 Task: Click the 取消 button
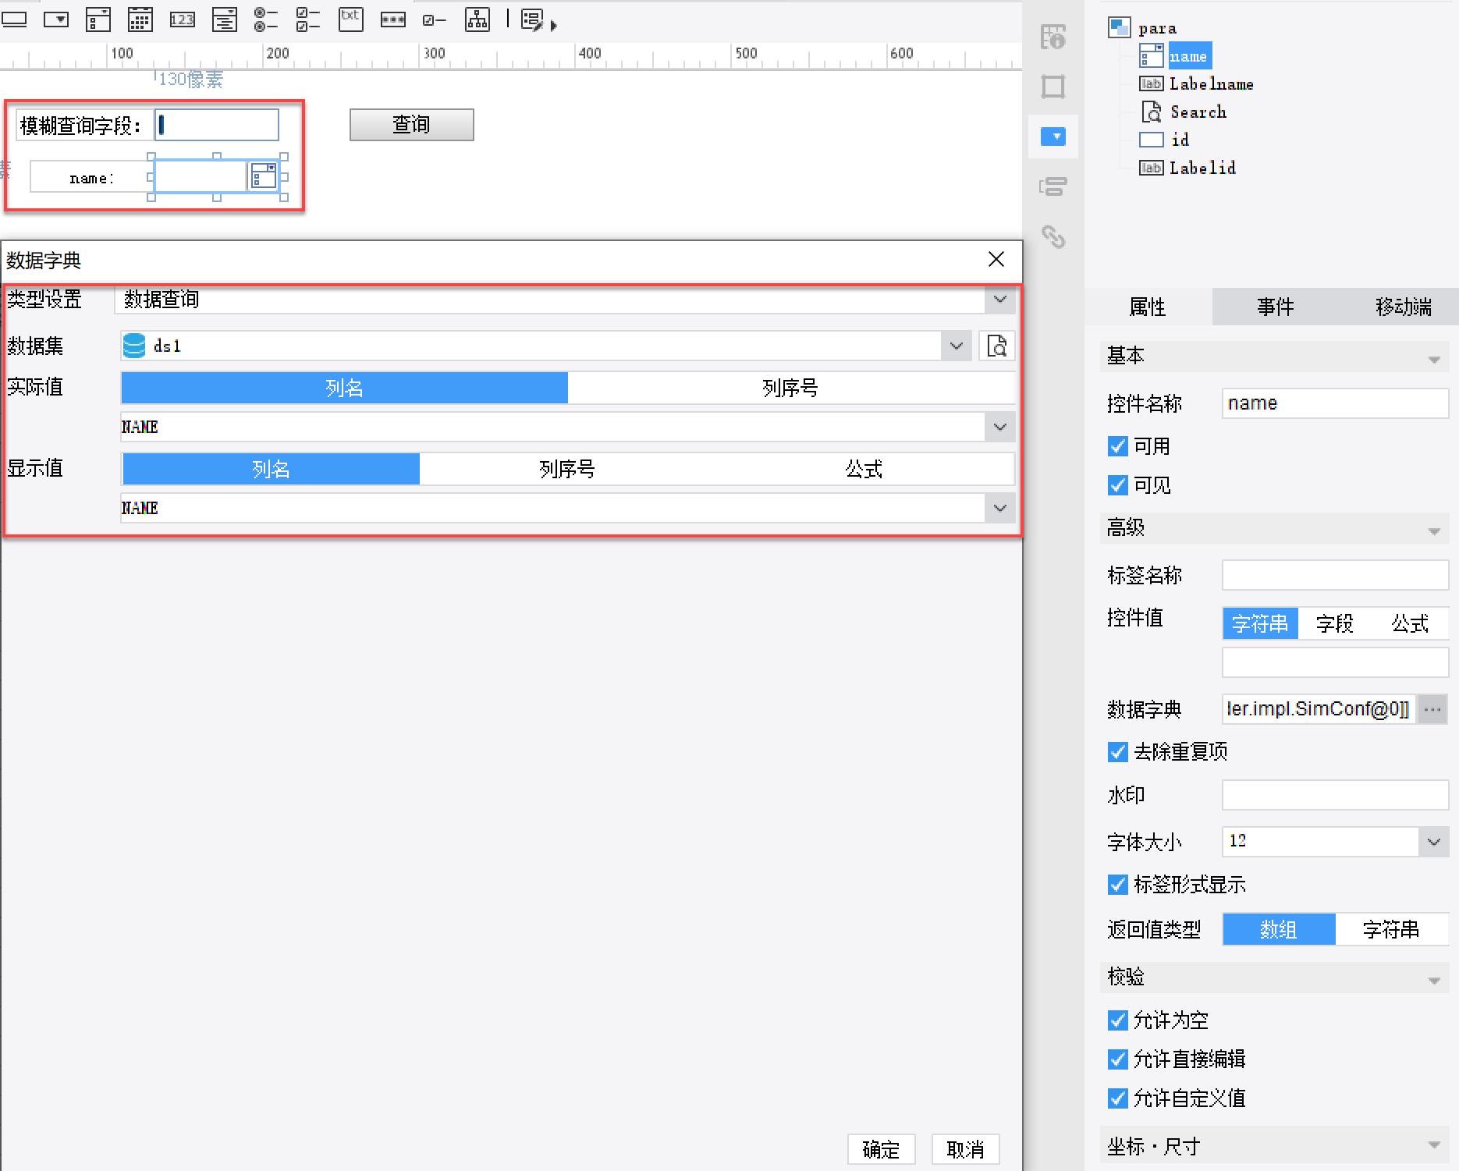965,1149
